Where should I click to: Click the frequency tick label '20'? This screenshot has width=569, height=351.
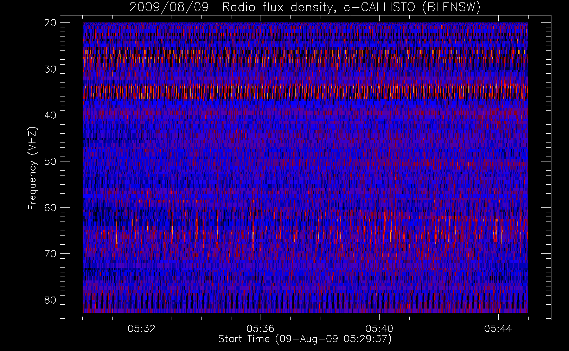[50, 23]
